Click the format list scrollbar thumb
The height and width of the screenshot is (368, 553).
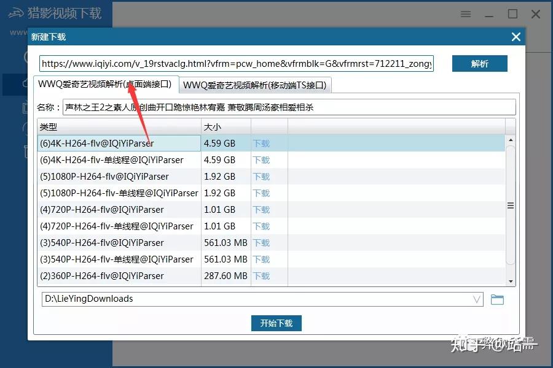pyautogui.click(x=511, y=205)
